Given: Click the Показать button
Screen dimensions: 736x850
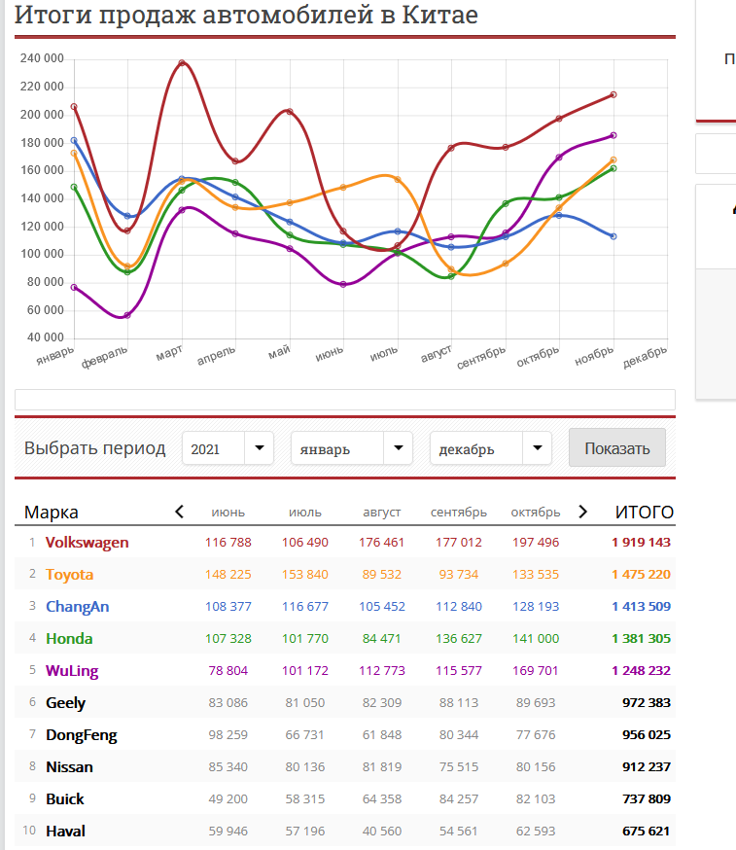Looking at the screenshot, I should 616,447.
